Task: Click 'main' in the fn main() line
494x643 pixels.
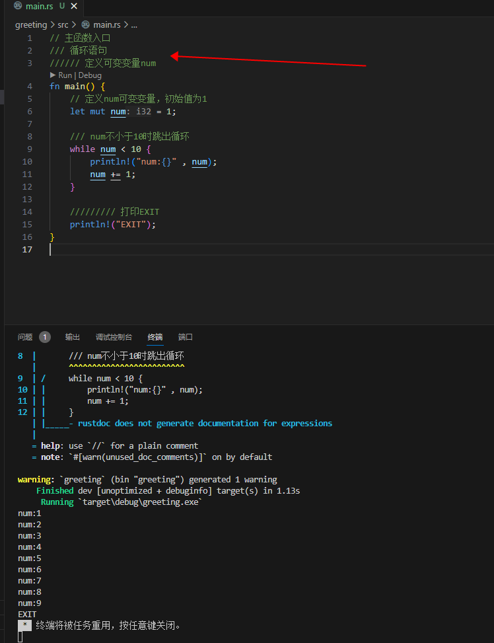Action: point(75,87)
